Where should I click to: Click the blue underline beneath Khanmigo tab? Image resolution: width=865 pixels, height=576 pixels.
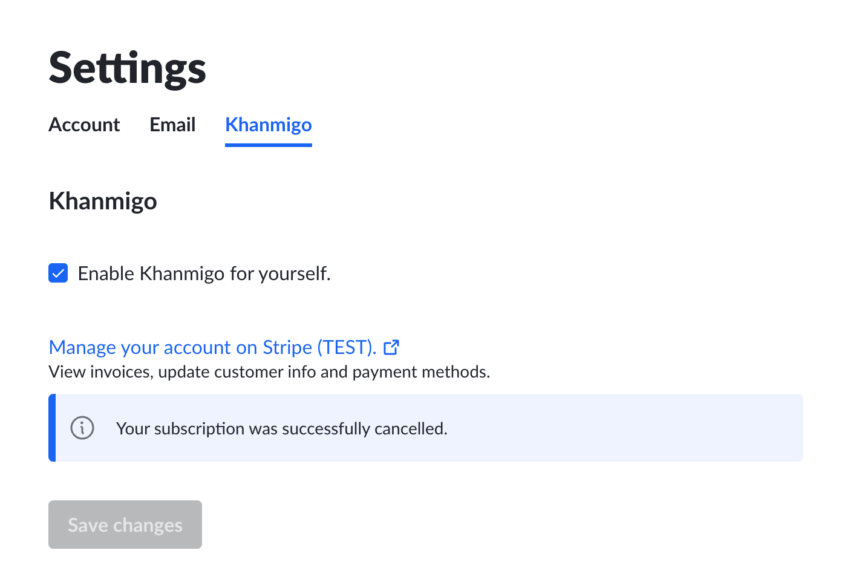coord(269,145)
